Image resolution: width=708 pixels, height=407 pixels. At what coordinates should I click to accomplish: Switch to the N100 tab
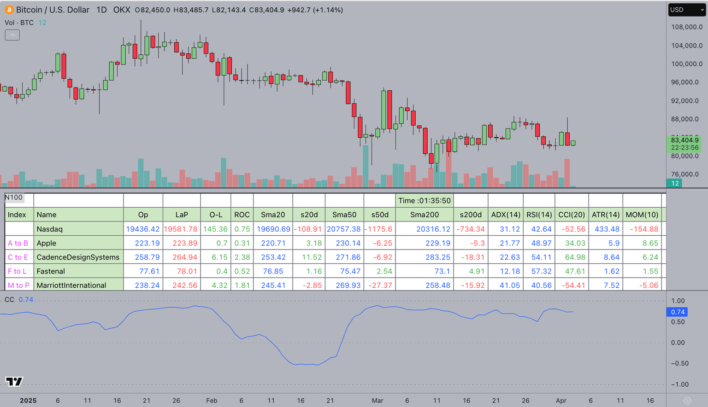(x=13, y=197)
